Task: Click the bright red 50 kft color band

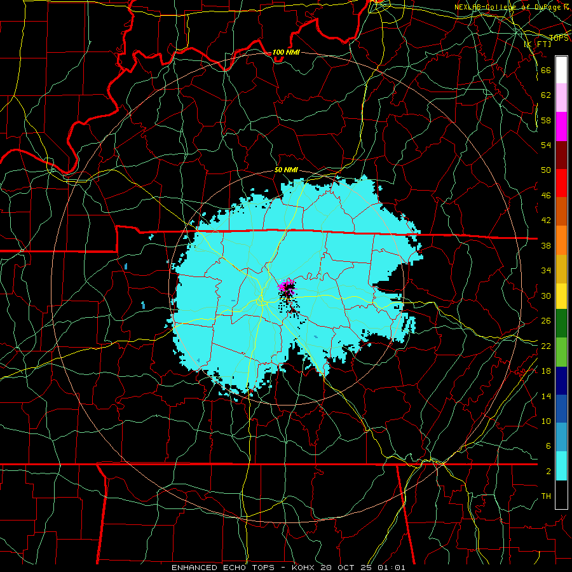Action: click(x=561, y=183)
